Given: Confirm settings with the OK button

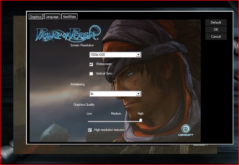Looking at the screenshot, I should click(216, 30).
